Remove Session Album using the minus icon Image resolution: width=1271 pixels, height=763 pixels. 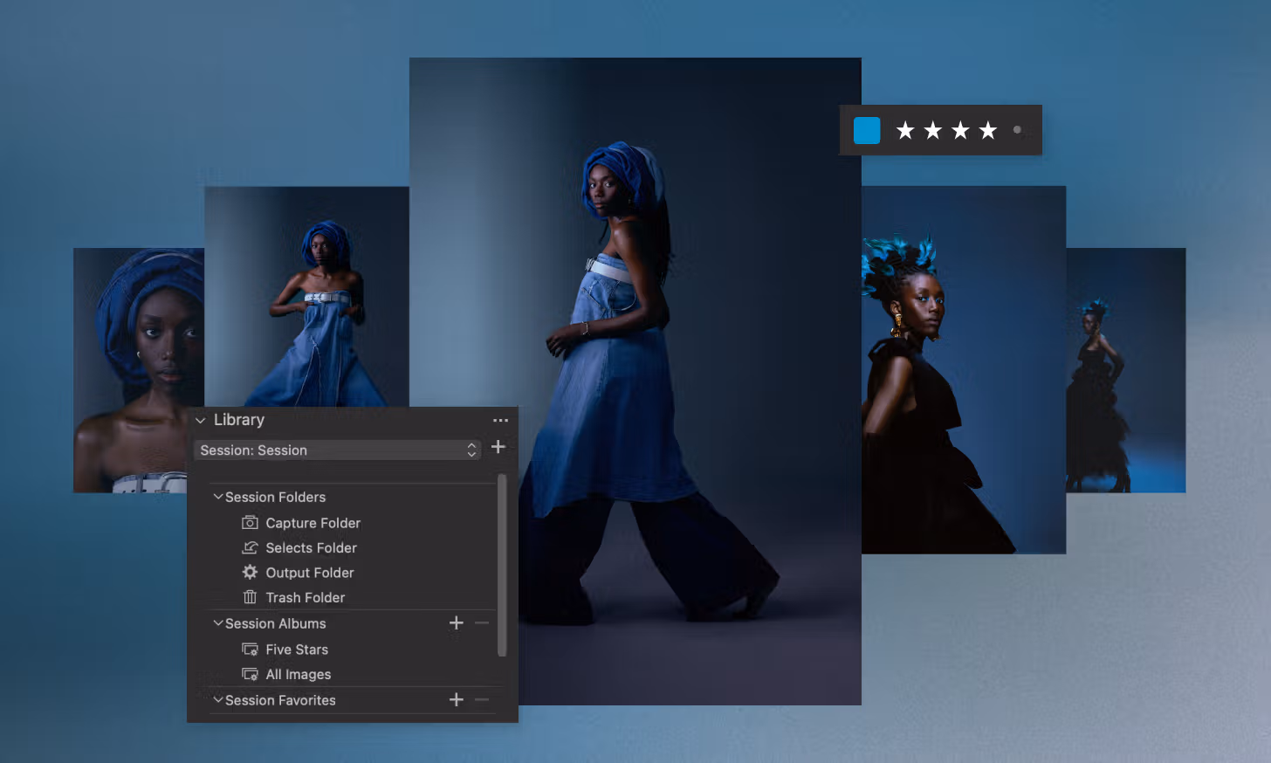point(482,623)
